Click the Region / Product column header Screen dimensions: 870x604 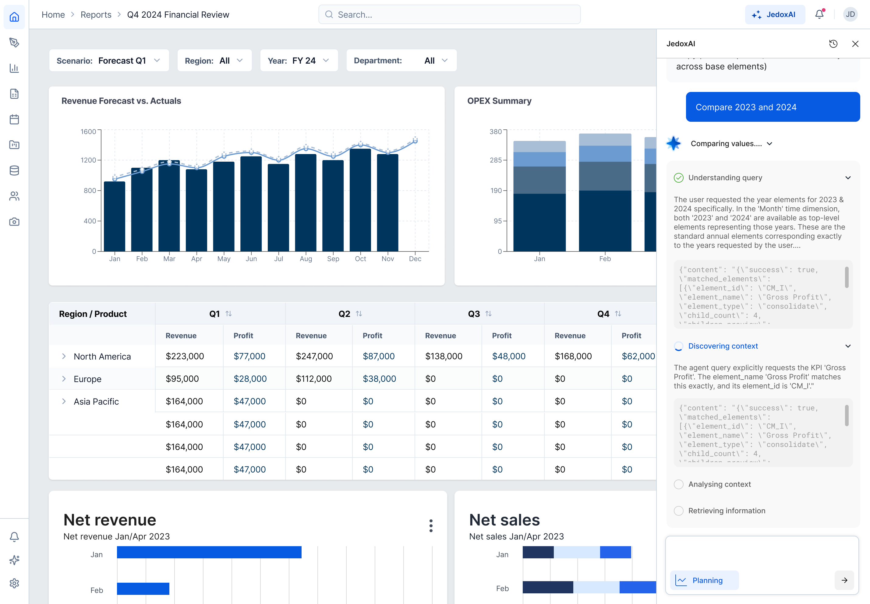pyautogui.click(x=93, y=314)
